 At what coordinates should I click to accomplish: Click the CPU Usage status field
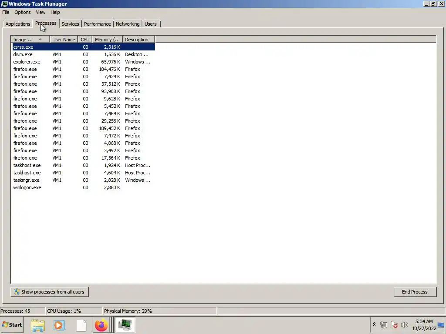tap(74, 311)
